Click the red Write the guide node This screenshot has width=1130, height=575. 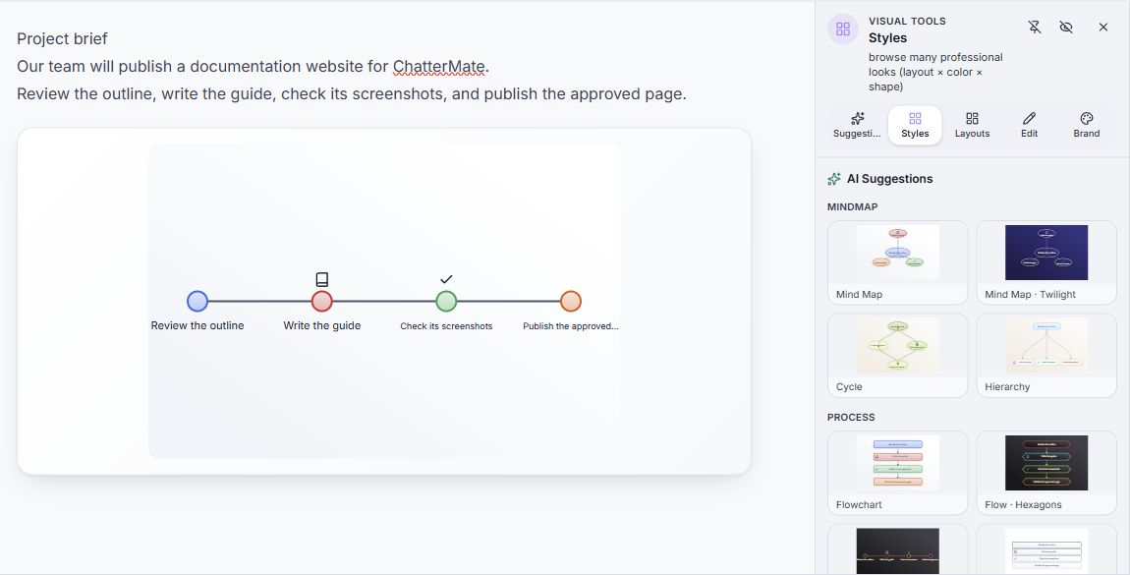pyautogui.click(x=322, y=301)
